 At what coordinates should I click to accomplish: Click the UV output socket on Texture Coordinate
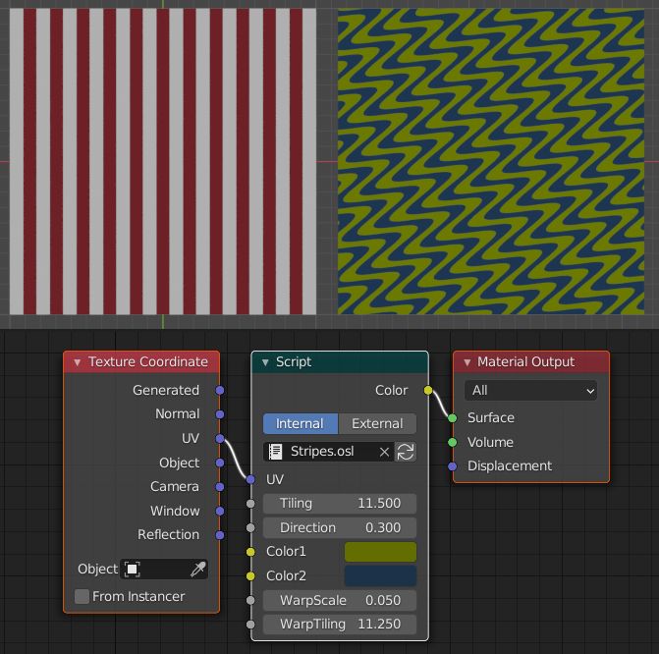(x=220, y=439)
